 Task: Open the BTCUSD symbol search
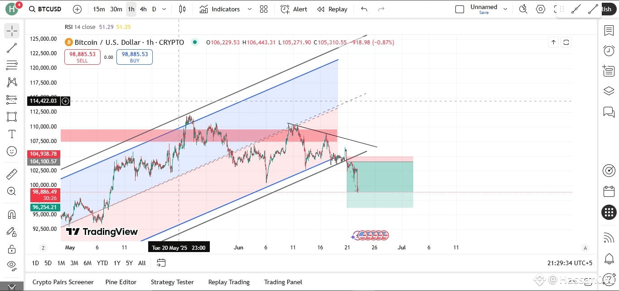point(46,9)
